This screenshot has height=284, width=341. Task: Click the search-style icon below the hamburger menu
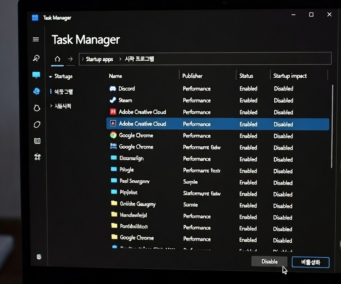tap(36, 58)
